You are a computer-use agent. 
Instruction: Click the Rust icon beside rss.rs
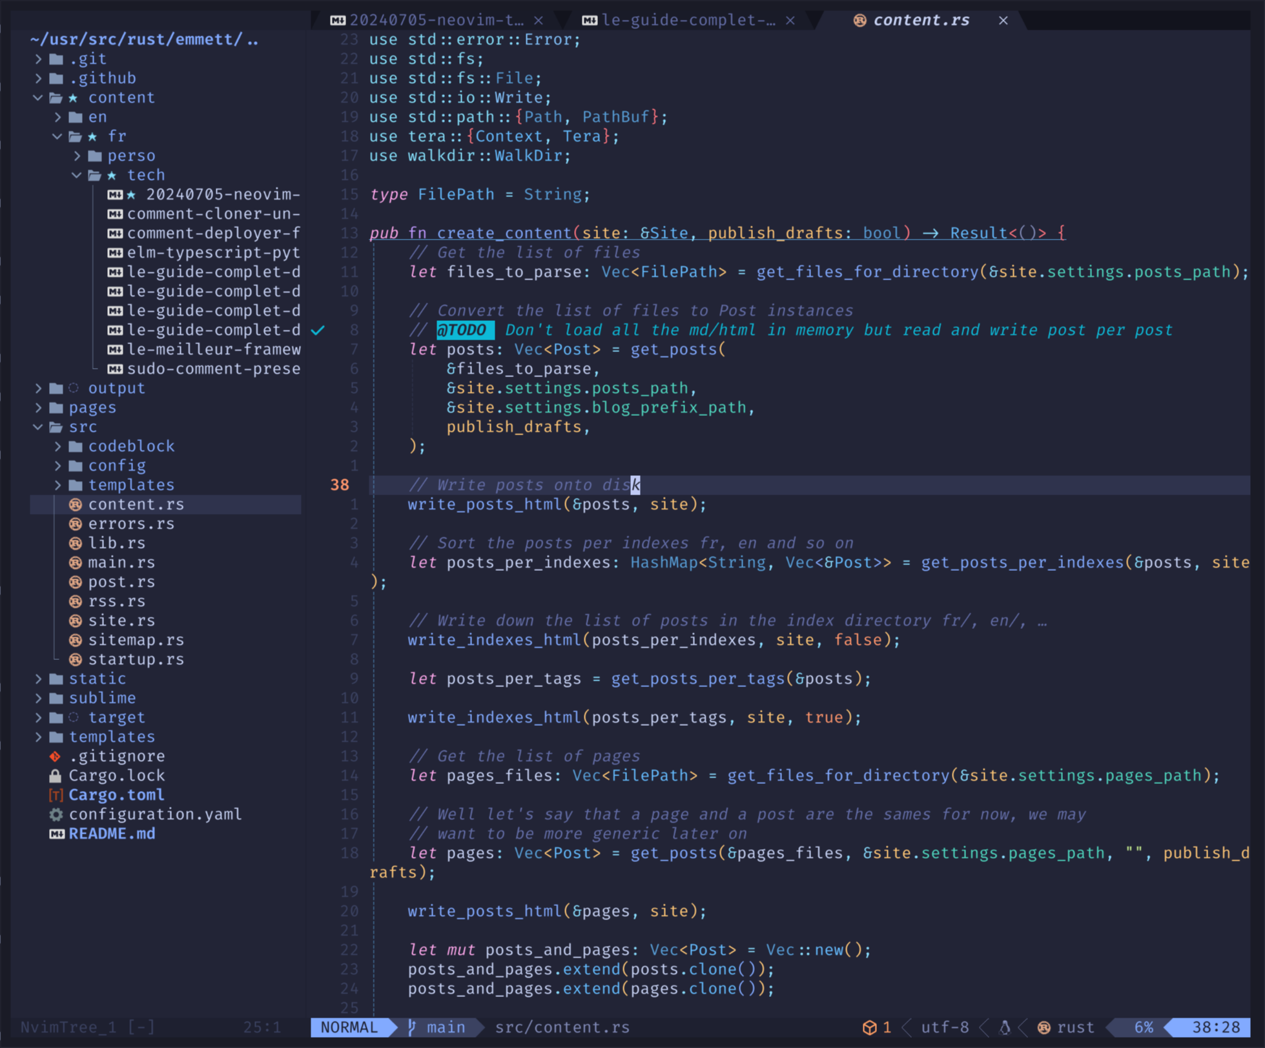pyautogui.click(x=76, y=601)
